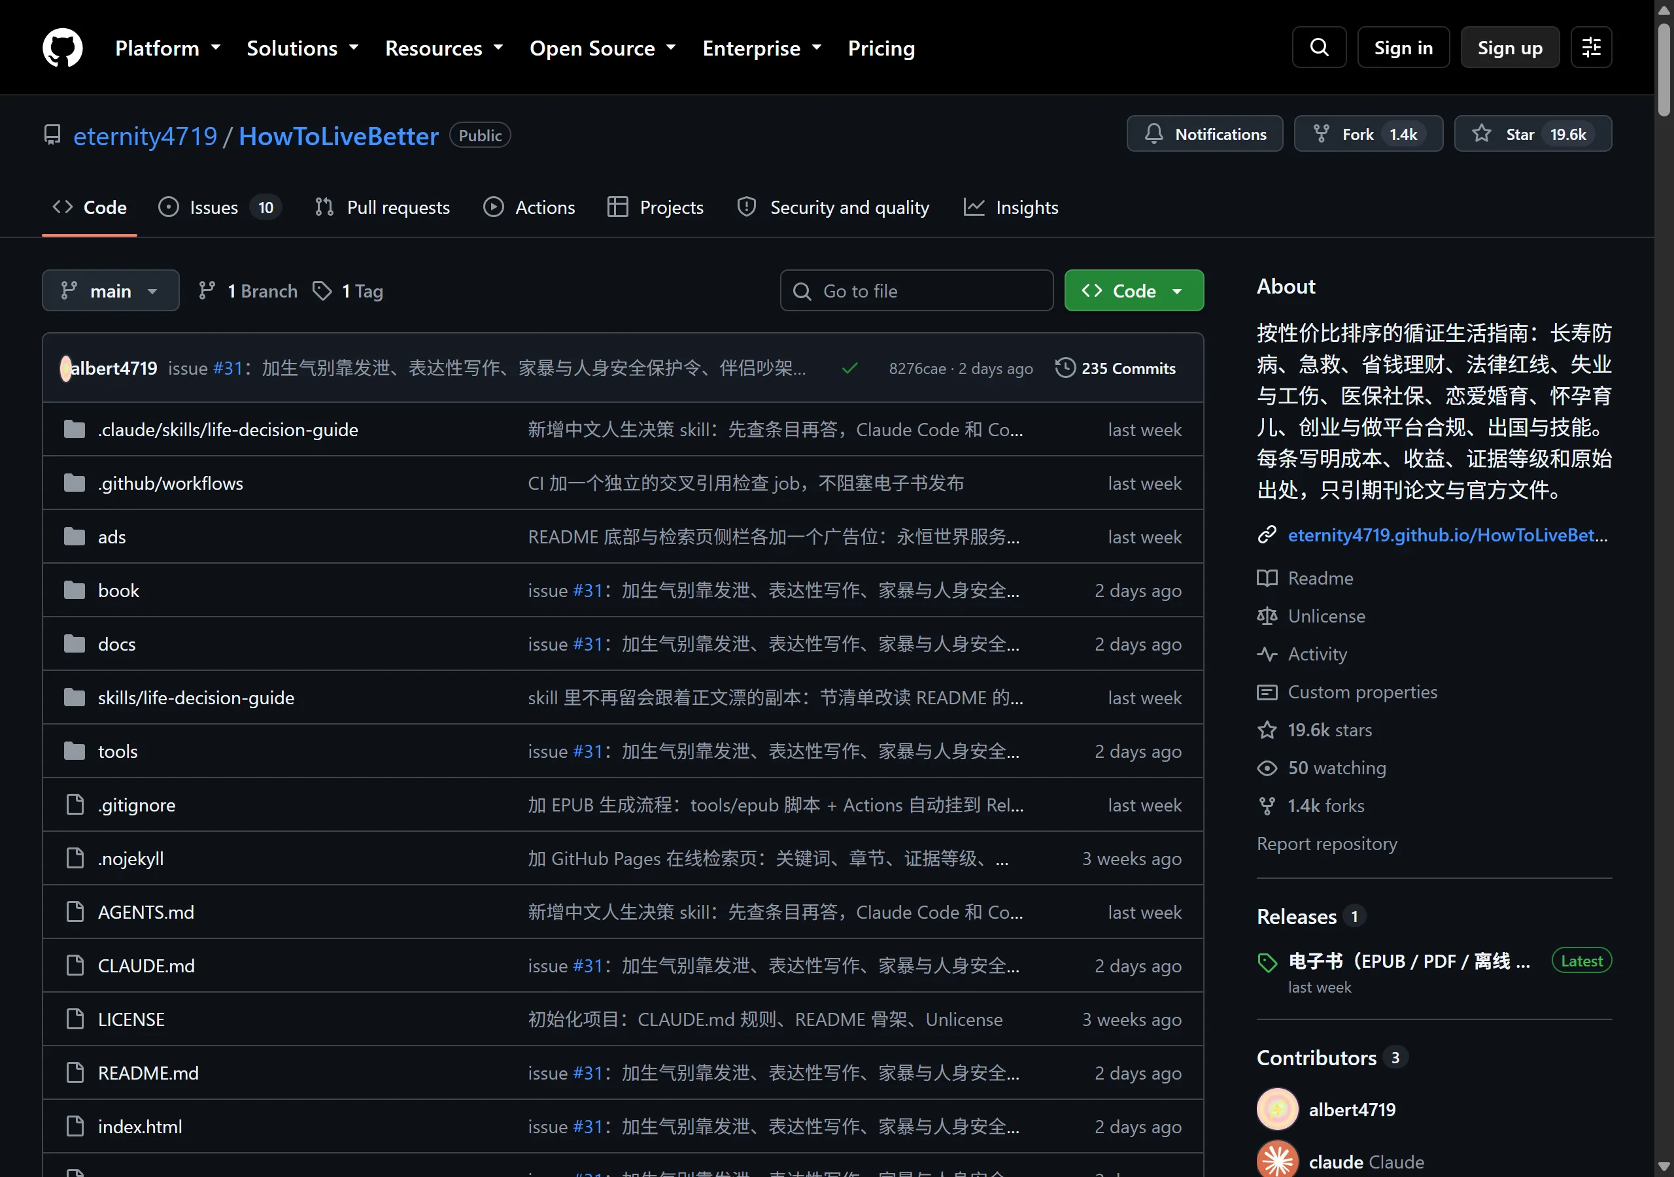1674x1177 pixels.
Task: Open the main branch selector dropdown
Action: click(111, 291)
